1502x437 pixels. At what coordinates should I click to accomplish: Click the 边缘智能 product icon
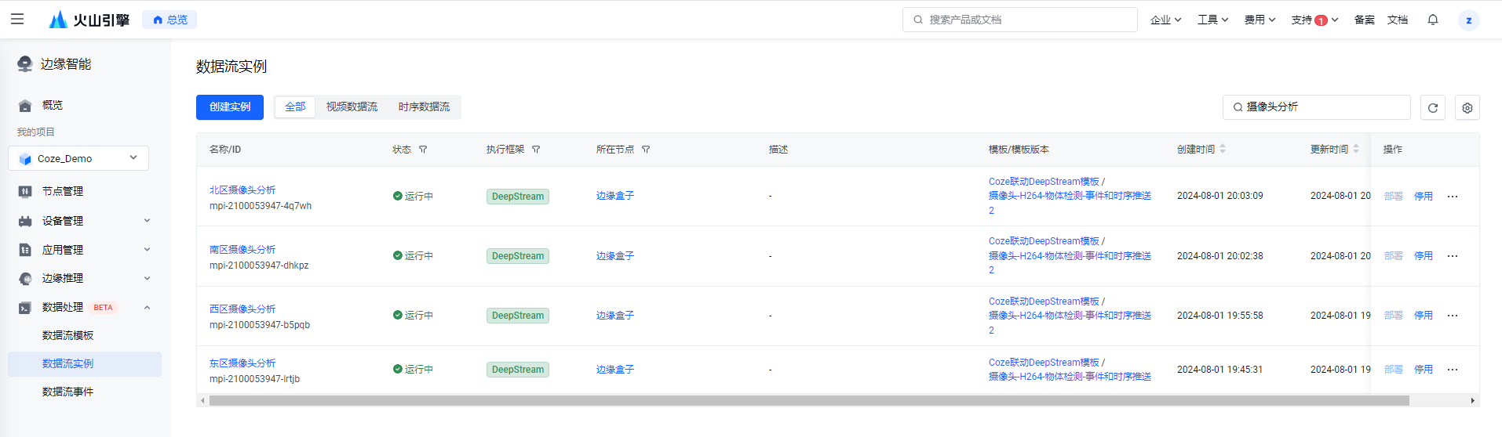(x=25, y=64)
